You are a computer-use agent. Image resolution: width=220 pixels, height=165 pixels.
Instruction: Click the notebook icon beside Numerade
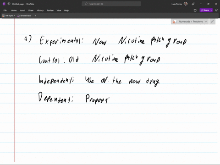(175, 22)
